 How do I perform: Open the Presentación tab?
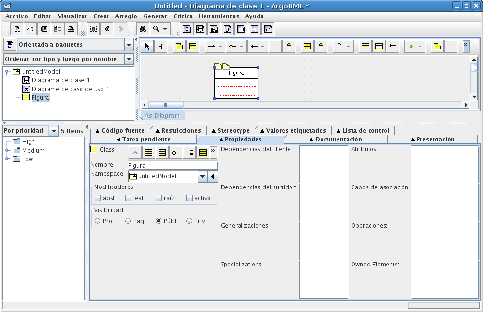point(433,140)
